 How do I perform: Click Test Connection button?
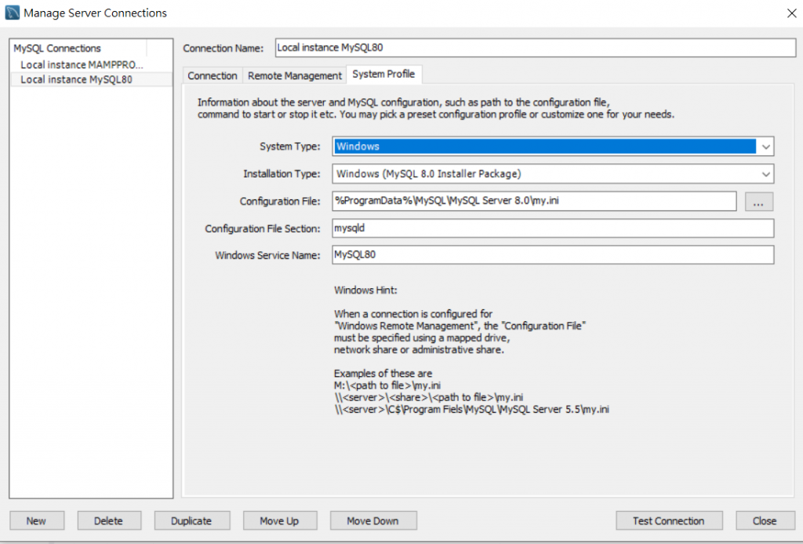tap(670, 520)
